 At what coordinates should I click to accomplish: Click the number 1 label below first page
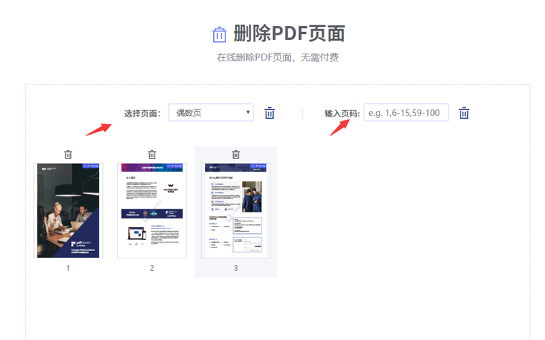coord(68,268)
